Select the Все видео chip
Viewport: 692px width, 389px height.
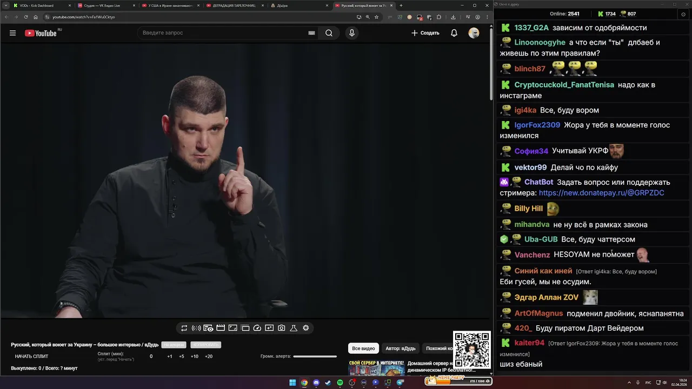tap(363, 348)
